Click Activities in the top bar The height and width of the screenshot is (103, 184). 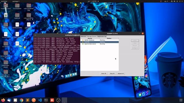(x=4, y=1)
